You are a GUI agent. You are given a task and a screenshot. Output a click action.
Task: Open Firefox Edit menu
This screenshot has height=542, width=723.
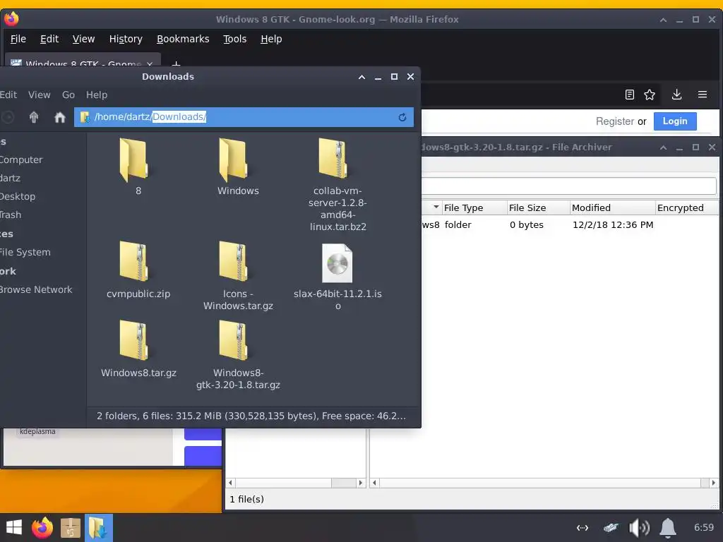[x=49, y=40]
